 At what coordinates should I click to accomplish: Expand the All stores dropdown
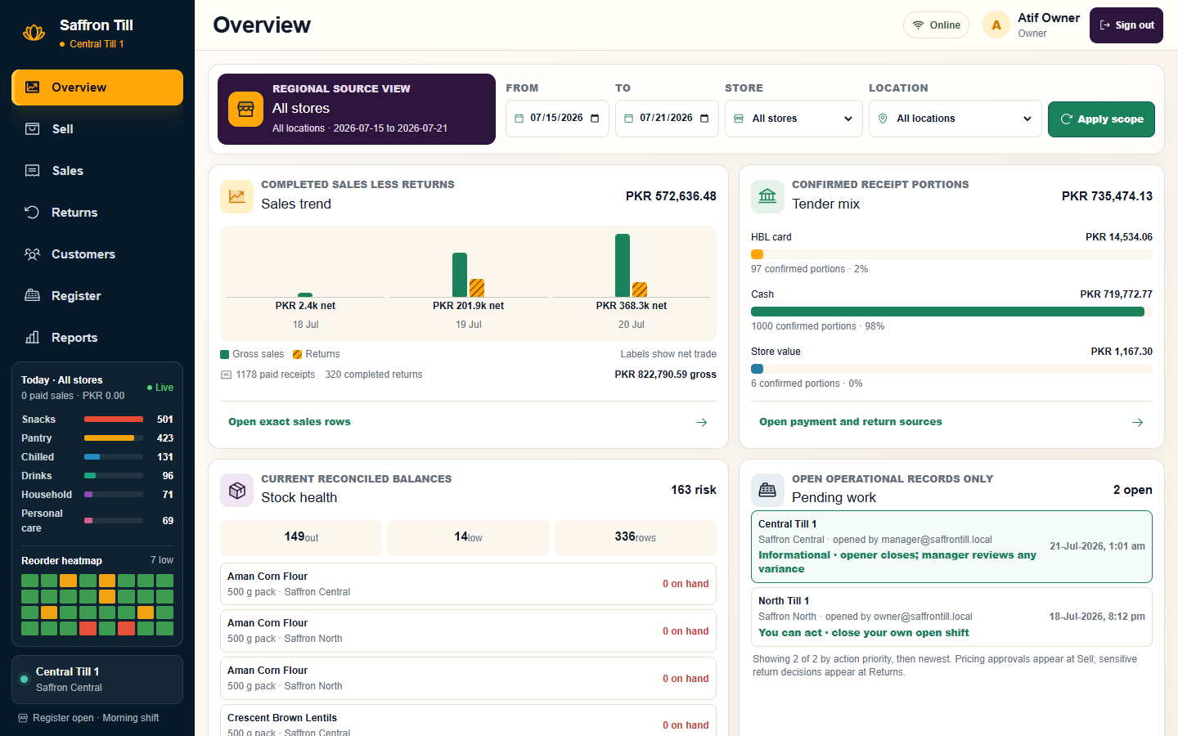(x=794, y=119)
